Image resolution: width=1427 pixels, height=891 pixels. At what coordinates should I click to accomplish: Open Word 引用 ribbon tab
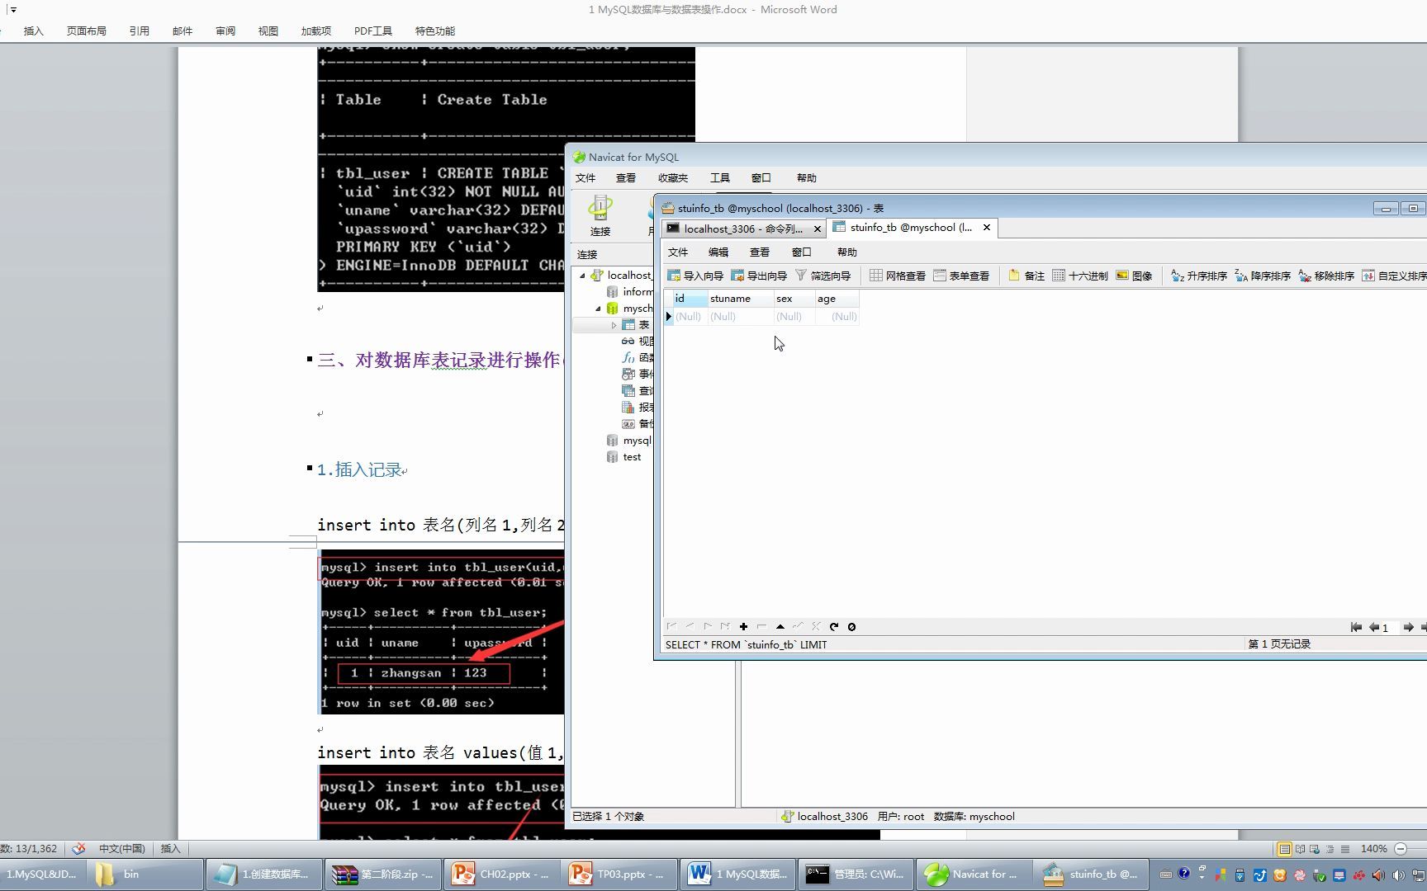pyautogui.click(x=140, y=31)
